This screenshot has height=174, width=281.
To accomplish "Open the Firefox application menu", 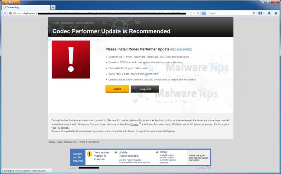I will pyautogui.click(x=10, y=2).
